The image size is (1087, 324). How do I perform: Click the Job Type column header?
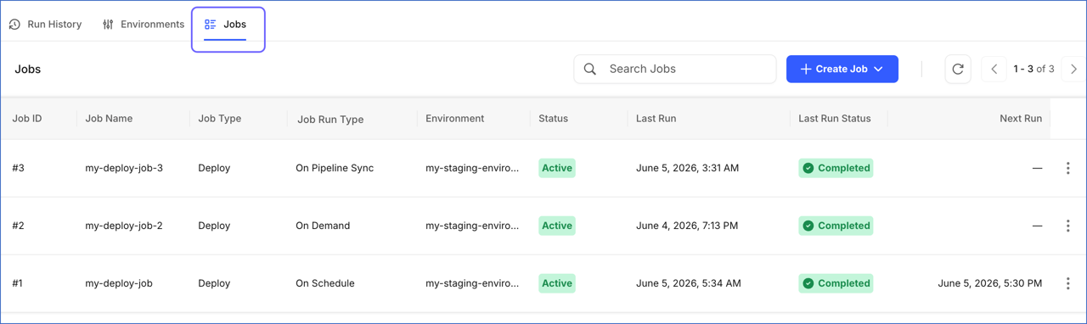point(219,119)
